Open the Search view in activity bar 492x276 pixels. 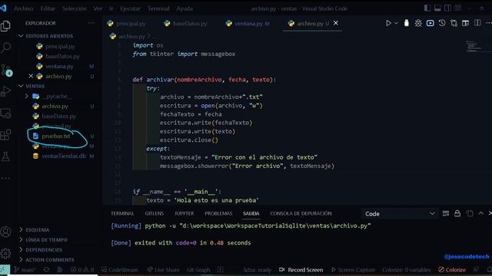pyautogui.click(x=5, y=48)
